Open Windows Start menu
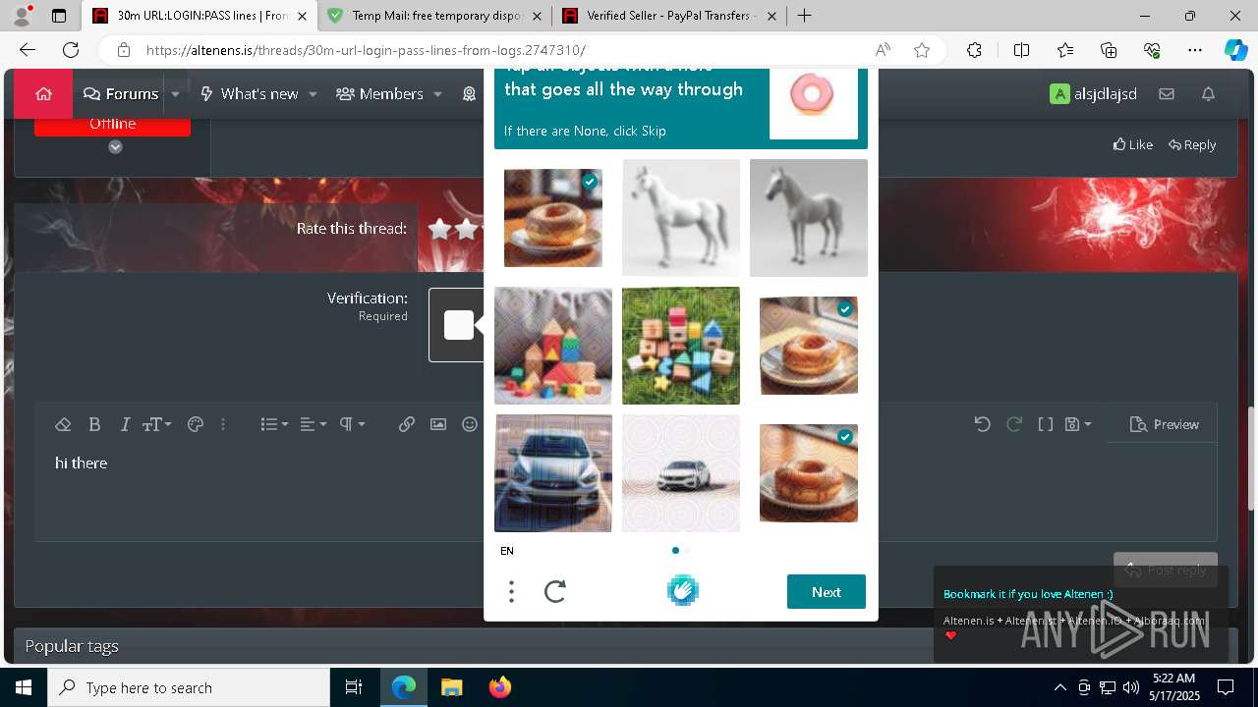This screenshot has width=1258, height=707. (24, 687)
